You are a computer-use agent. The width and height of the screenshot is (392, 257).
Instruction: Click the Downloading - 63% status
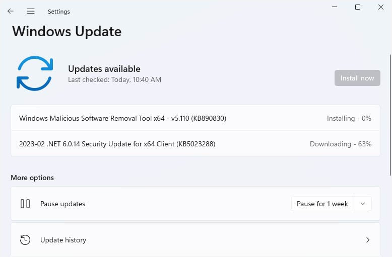click(x=341, y=144)
